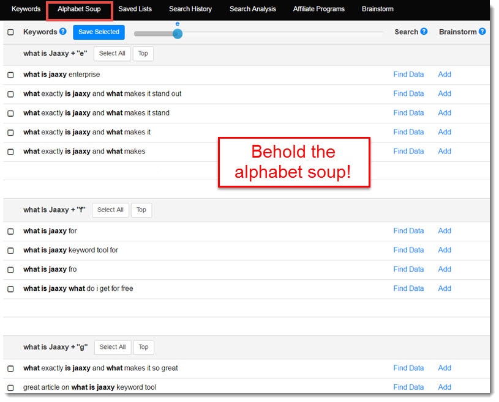
Task: Find Data for 'what is jaaxy keyword tool for'
Action: pos(408,250)
